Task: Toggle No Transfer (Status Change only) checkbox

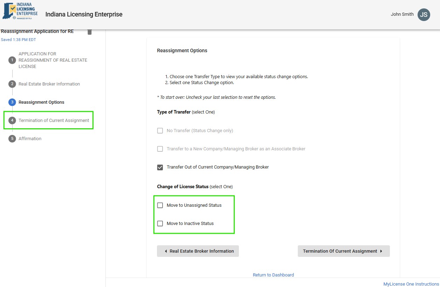Action: [160, 131]
